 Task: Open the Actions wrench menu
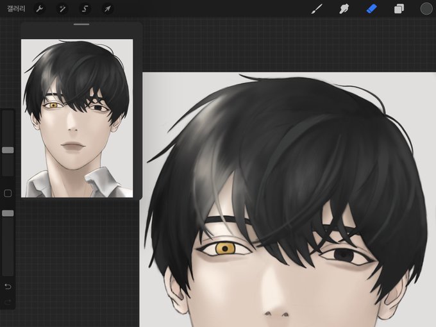(x=40, y=9)
